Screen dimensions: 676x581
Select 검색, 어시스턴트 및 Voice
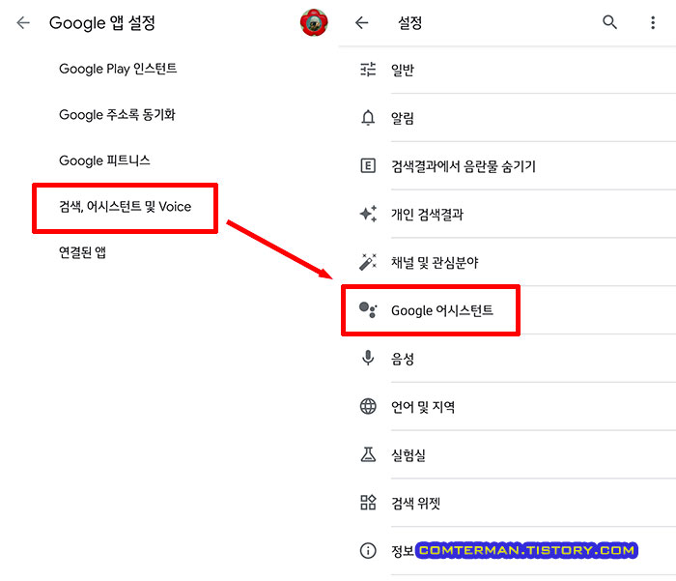click(125, 207)
